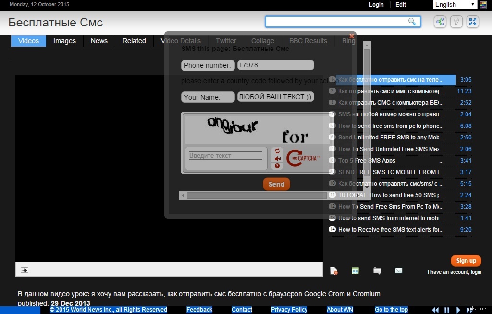The image size is (492, 314).
Task: Click the Your Name text field
Action: pyautogui.click(x=275, y=97)
